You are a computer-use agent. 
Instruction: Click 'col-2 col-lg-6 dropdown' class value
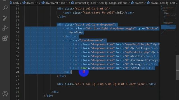coord(95,25)
